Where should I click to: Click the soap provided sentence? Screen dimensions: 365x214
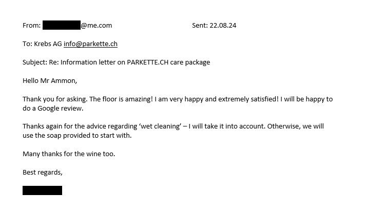pyautogui.click(x=77, y=135)
